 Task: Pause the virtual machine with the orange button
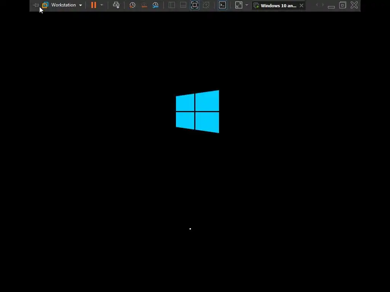point(94,5)
